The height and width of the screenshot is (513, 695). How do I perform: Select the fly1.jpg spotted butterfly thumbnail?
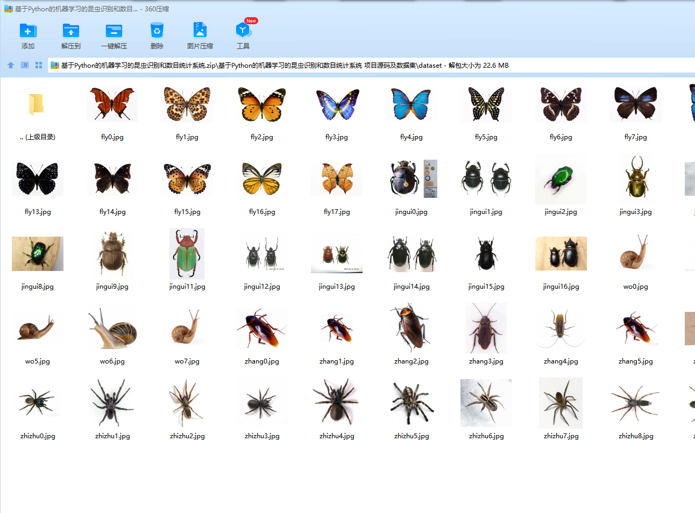[187, 104]
